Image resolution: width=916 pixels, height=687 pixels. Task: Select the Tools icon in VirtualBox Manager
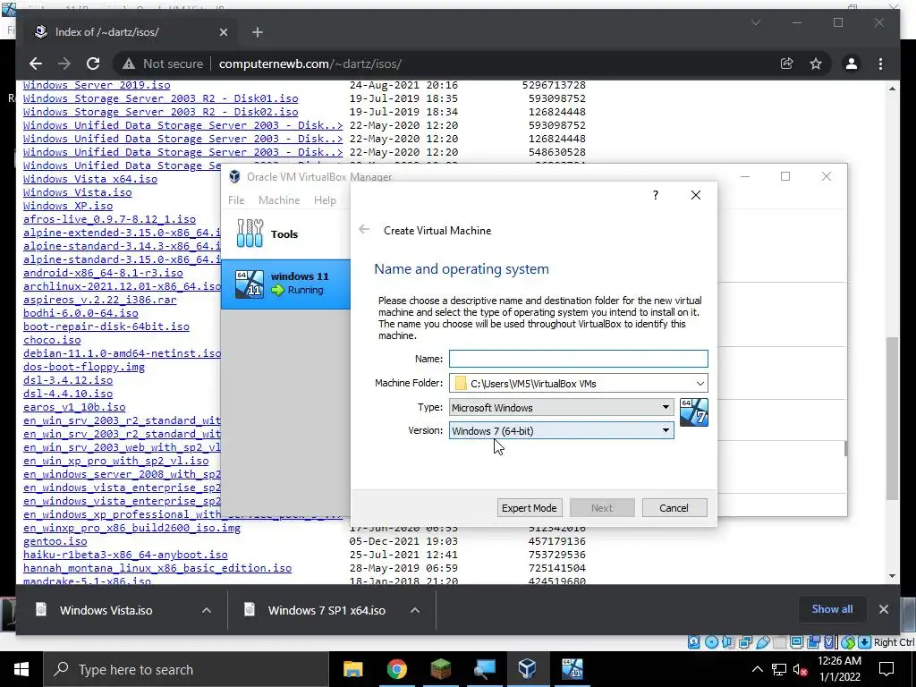(250, 233)
